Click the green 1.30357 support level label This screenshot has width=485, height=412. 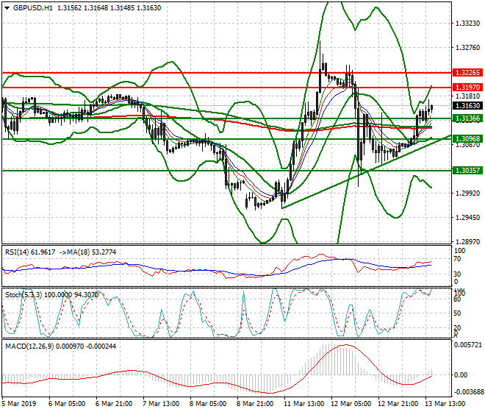pyautogui.click(x=467, y=171)
